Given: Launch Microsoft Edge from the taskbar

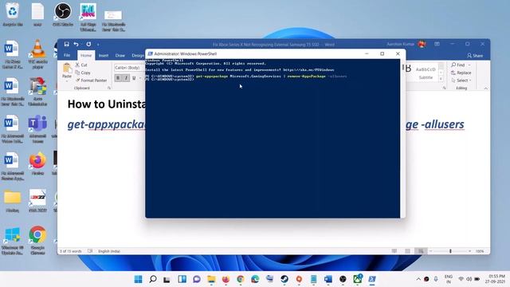Looking at the screenshot, I should click(x=255, y=279).
